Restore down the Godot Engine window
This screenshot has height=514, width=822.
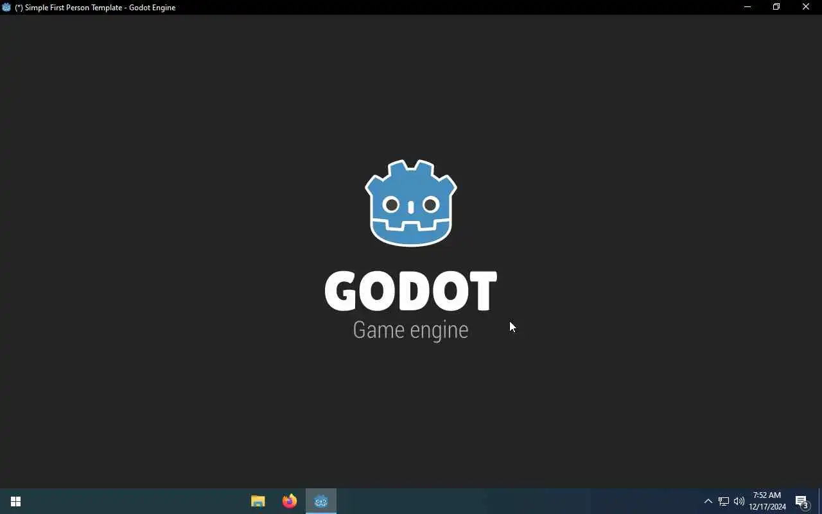coord(776,7)
